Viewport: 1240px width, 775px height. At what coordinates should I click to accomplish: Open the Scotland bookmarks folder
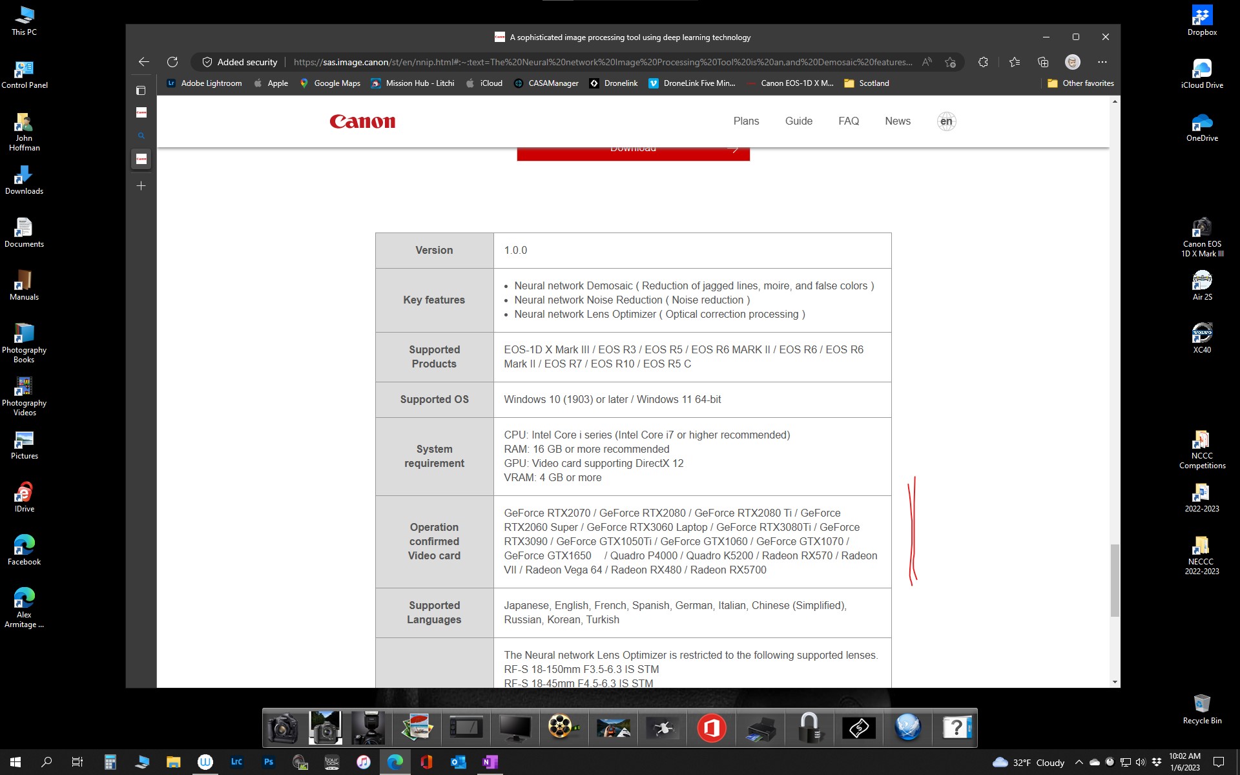867,83
